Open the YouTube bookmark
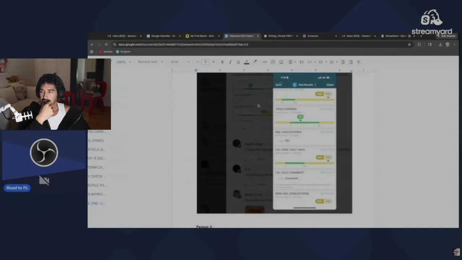The image size is (462, 260). (x=106, y=52)
